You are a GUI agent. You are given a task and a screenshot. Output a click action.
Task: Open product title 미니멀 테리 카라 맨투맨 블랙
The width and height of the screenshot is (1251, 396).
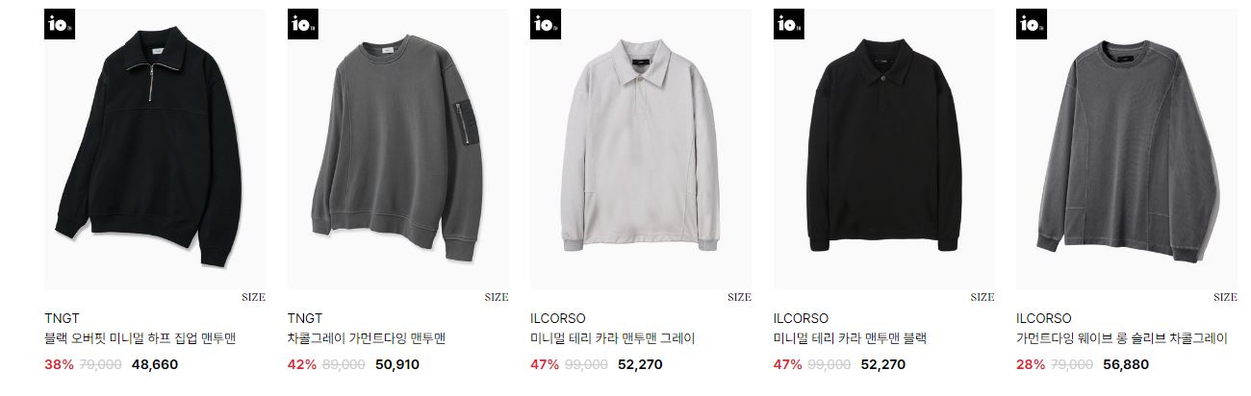(x=851, y=338)
